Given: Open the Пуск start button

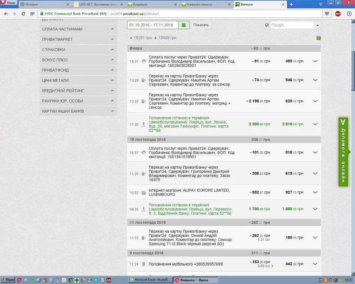Looking at the screenshot, I should pos(7,280).
